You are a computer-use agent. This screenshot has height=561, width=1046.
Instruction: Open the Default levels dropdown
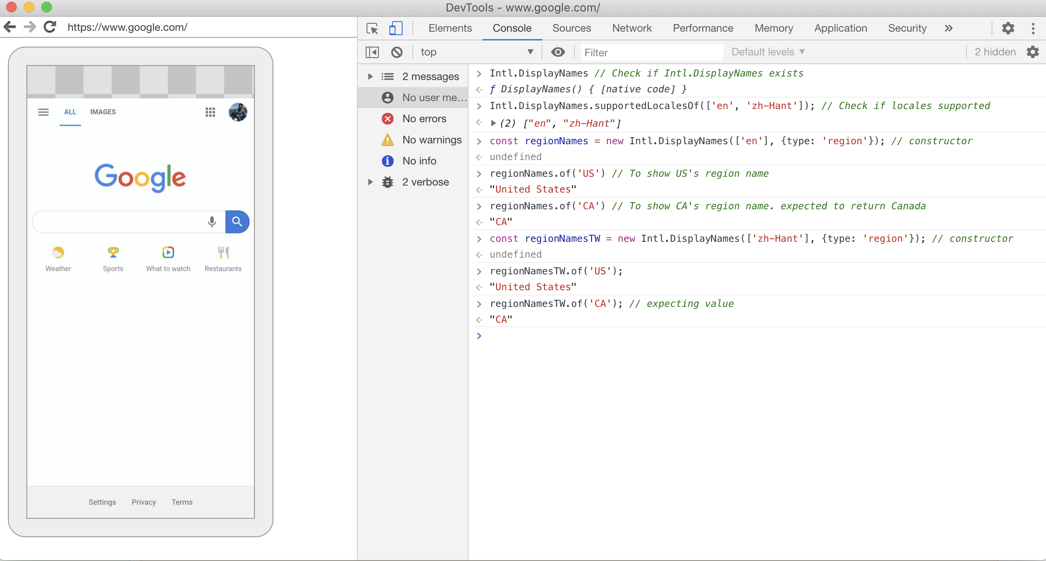(x=768, y=52)
